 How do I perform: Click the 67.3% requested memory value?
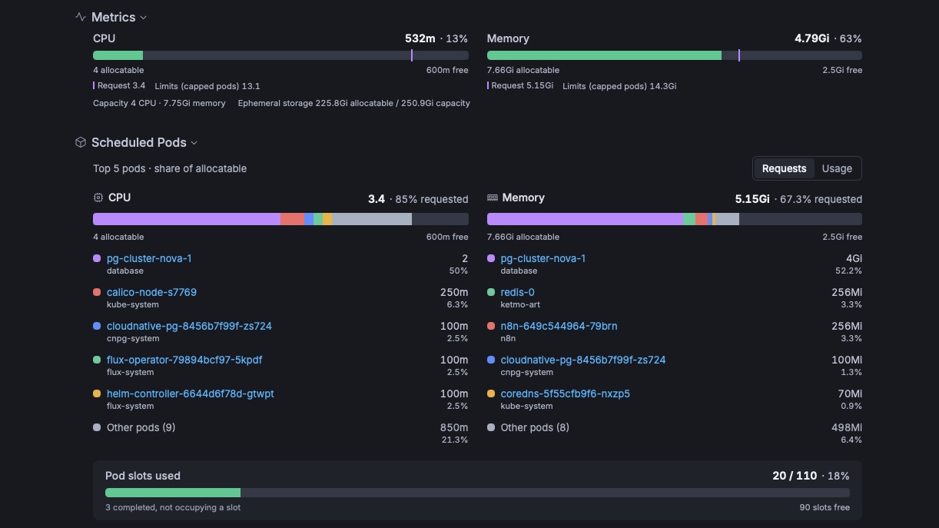pyautogui.click(x=821, y=199)
